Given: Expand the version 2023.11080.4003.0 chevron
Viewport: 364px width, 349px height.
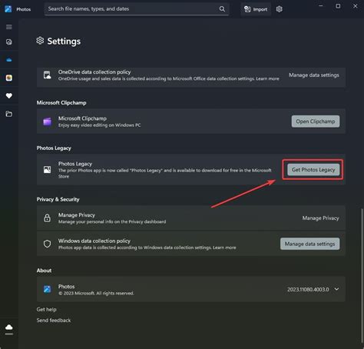Looking at the screenshot, I should (336, 289).
